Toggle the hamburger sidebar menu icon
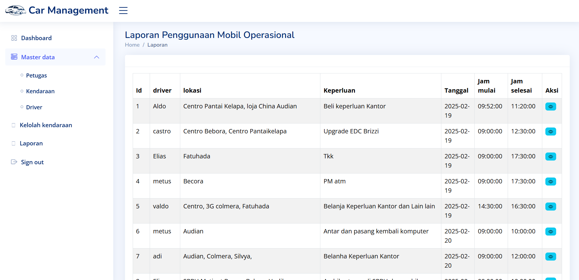Viewport: 579px width, 280px height. pyautogui.click(x=123, y=10)
